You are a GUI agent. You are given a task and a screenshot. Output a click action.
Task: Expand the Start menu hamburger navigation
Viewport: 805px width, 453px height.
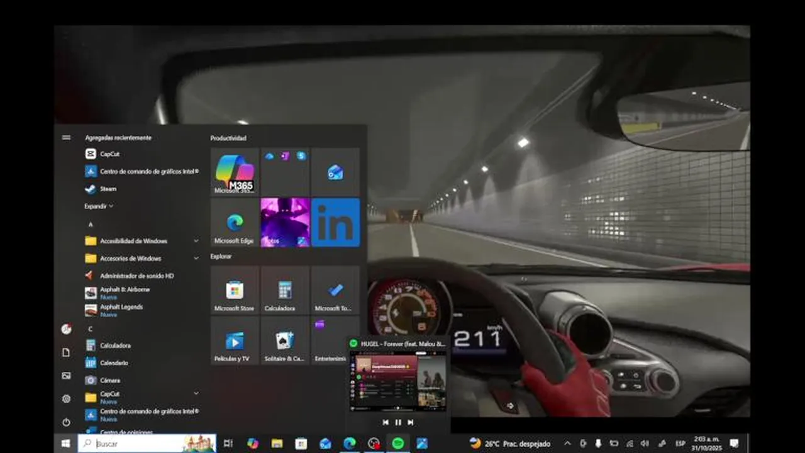coord(66,137)
